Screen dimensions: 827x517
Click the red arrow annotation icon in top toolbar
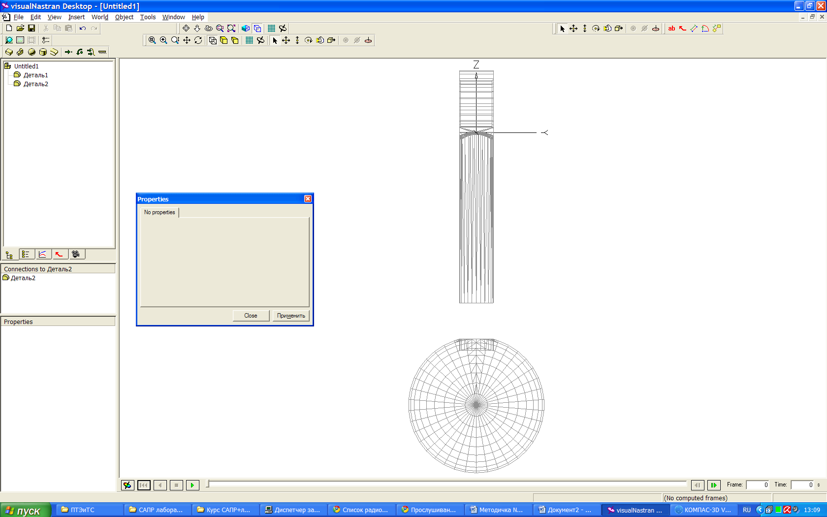pyautogui.click(x=683, y=29)
